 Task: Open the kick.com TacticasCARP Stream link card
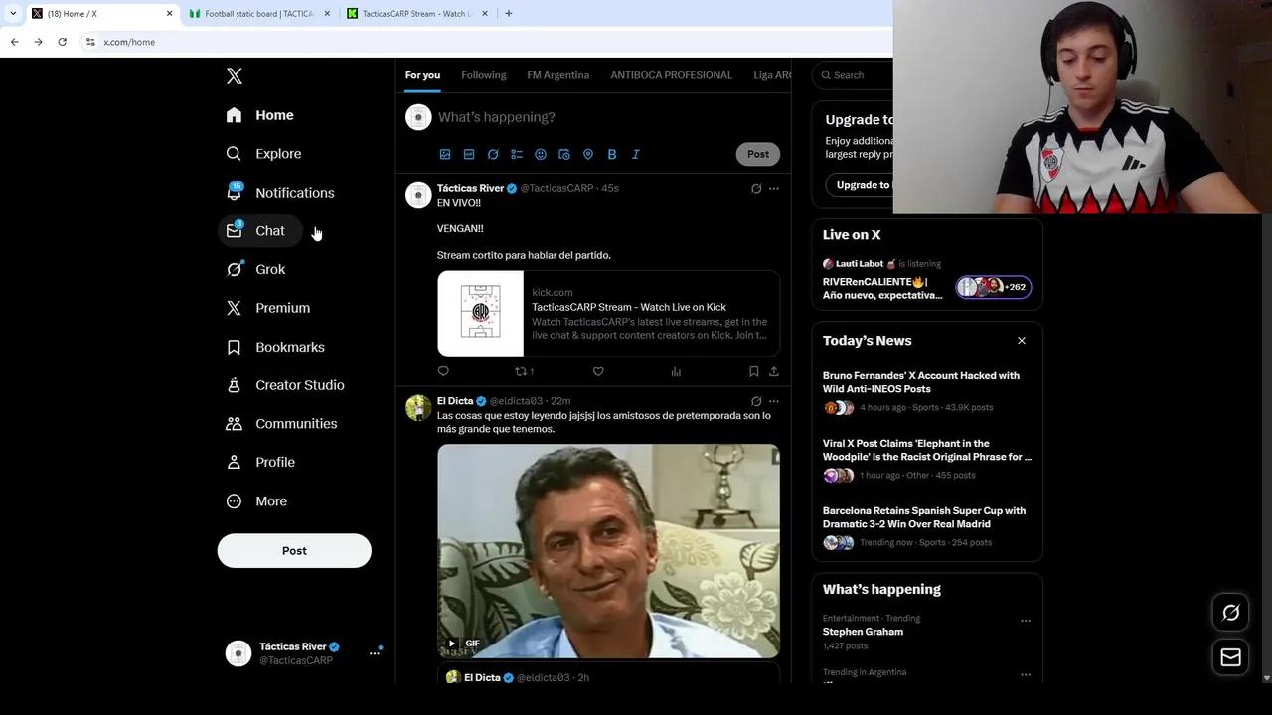click(x=608, y=313)
